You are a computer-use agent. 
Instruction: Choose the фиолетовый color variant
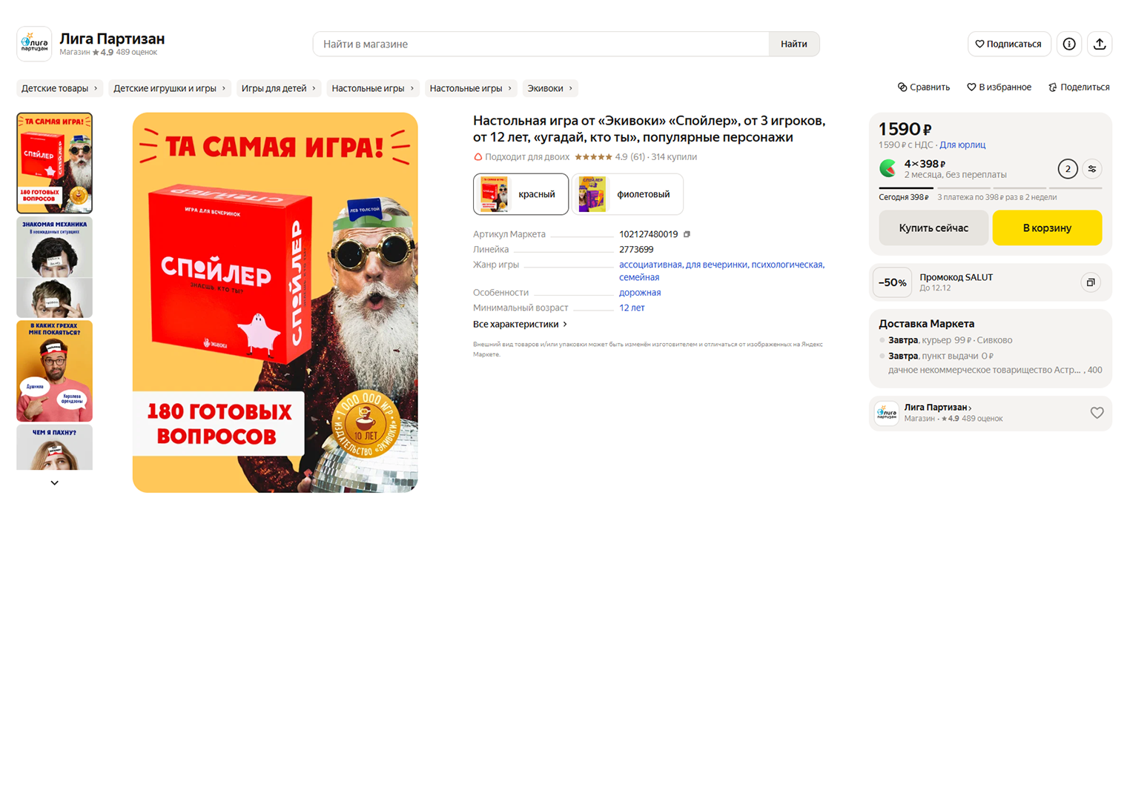627,194
